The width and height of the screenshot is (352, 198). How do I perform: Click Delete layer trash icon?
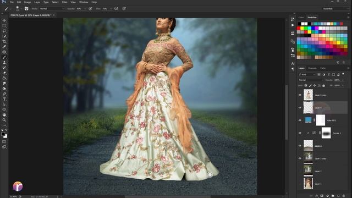coord(343,196)
